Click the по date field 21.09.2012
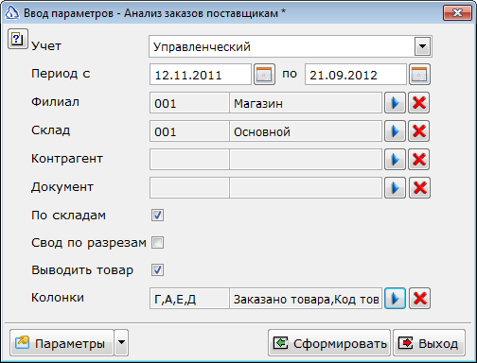 click(x=356, y=75)
